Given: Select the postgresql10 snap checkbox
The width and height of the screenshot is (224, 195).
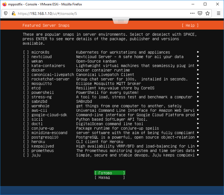Looking at the screenshot, I should click(26, 137).
